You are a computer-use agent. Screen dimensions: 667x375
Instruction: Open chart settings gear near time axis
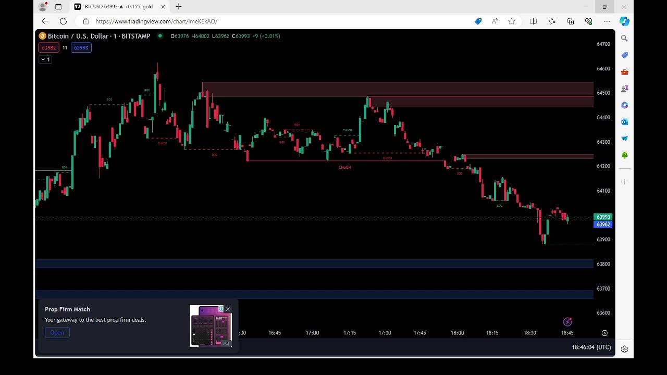tap(604, 333)
